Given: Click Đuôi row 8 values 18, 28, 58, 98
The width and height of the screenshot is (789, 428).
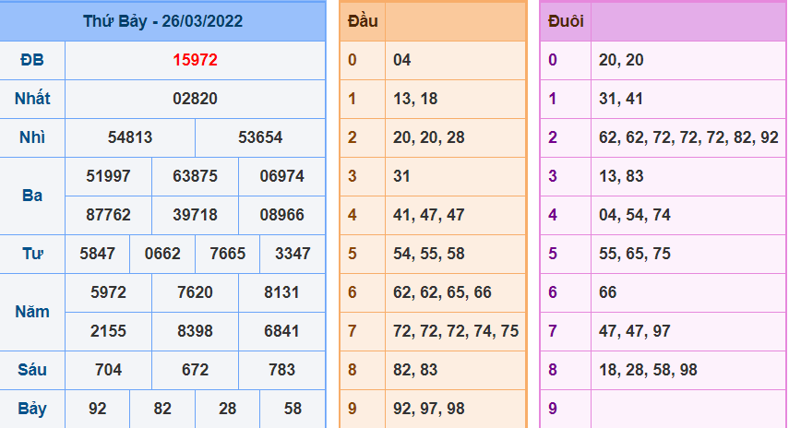Looking at the screenshot, I should (648, 370).
